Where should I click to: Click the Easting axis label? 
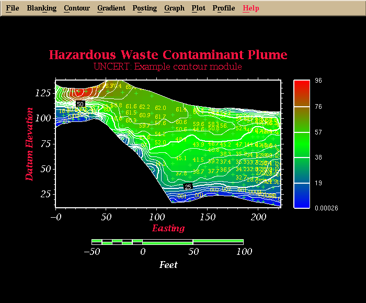pyautogui.click(x=168, y=228)
